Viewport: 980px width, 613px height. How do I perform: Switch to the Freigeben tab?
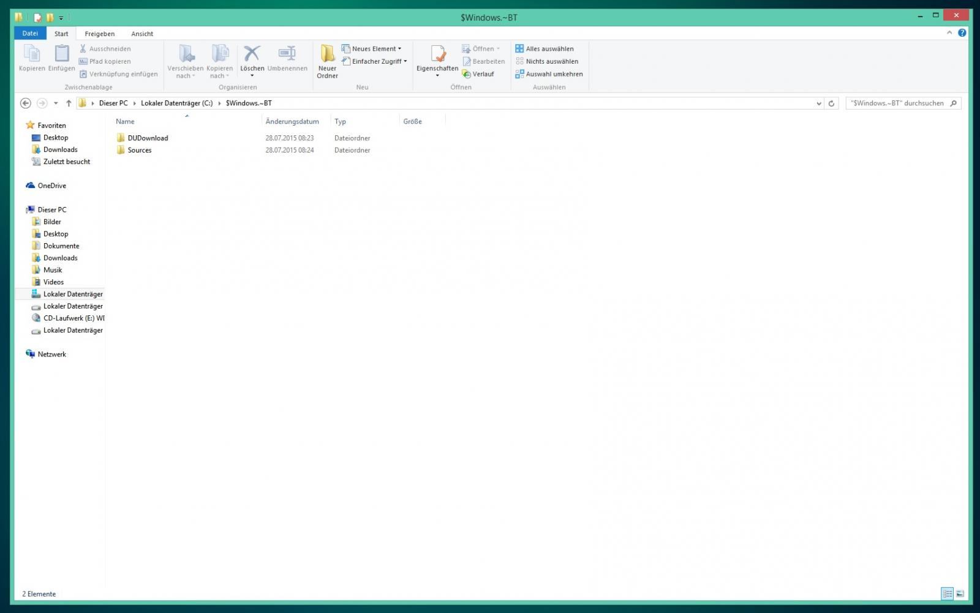click(x=100, y=34)
